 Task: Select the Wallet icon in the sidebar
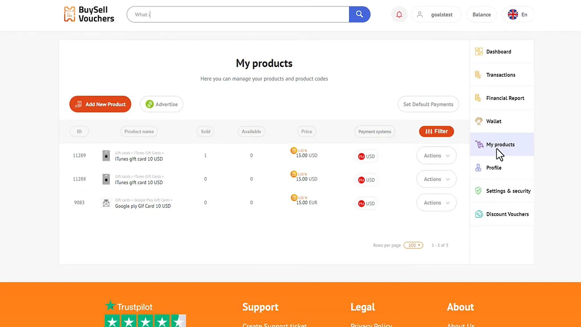[x=478, y=121]
